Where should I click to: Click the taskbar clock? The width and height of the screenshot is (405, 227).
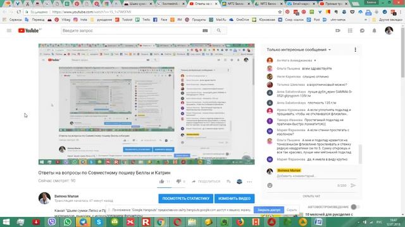(x=393, y=222)
